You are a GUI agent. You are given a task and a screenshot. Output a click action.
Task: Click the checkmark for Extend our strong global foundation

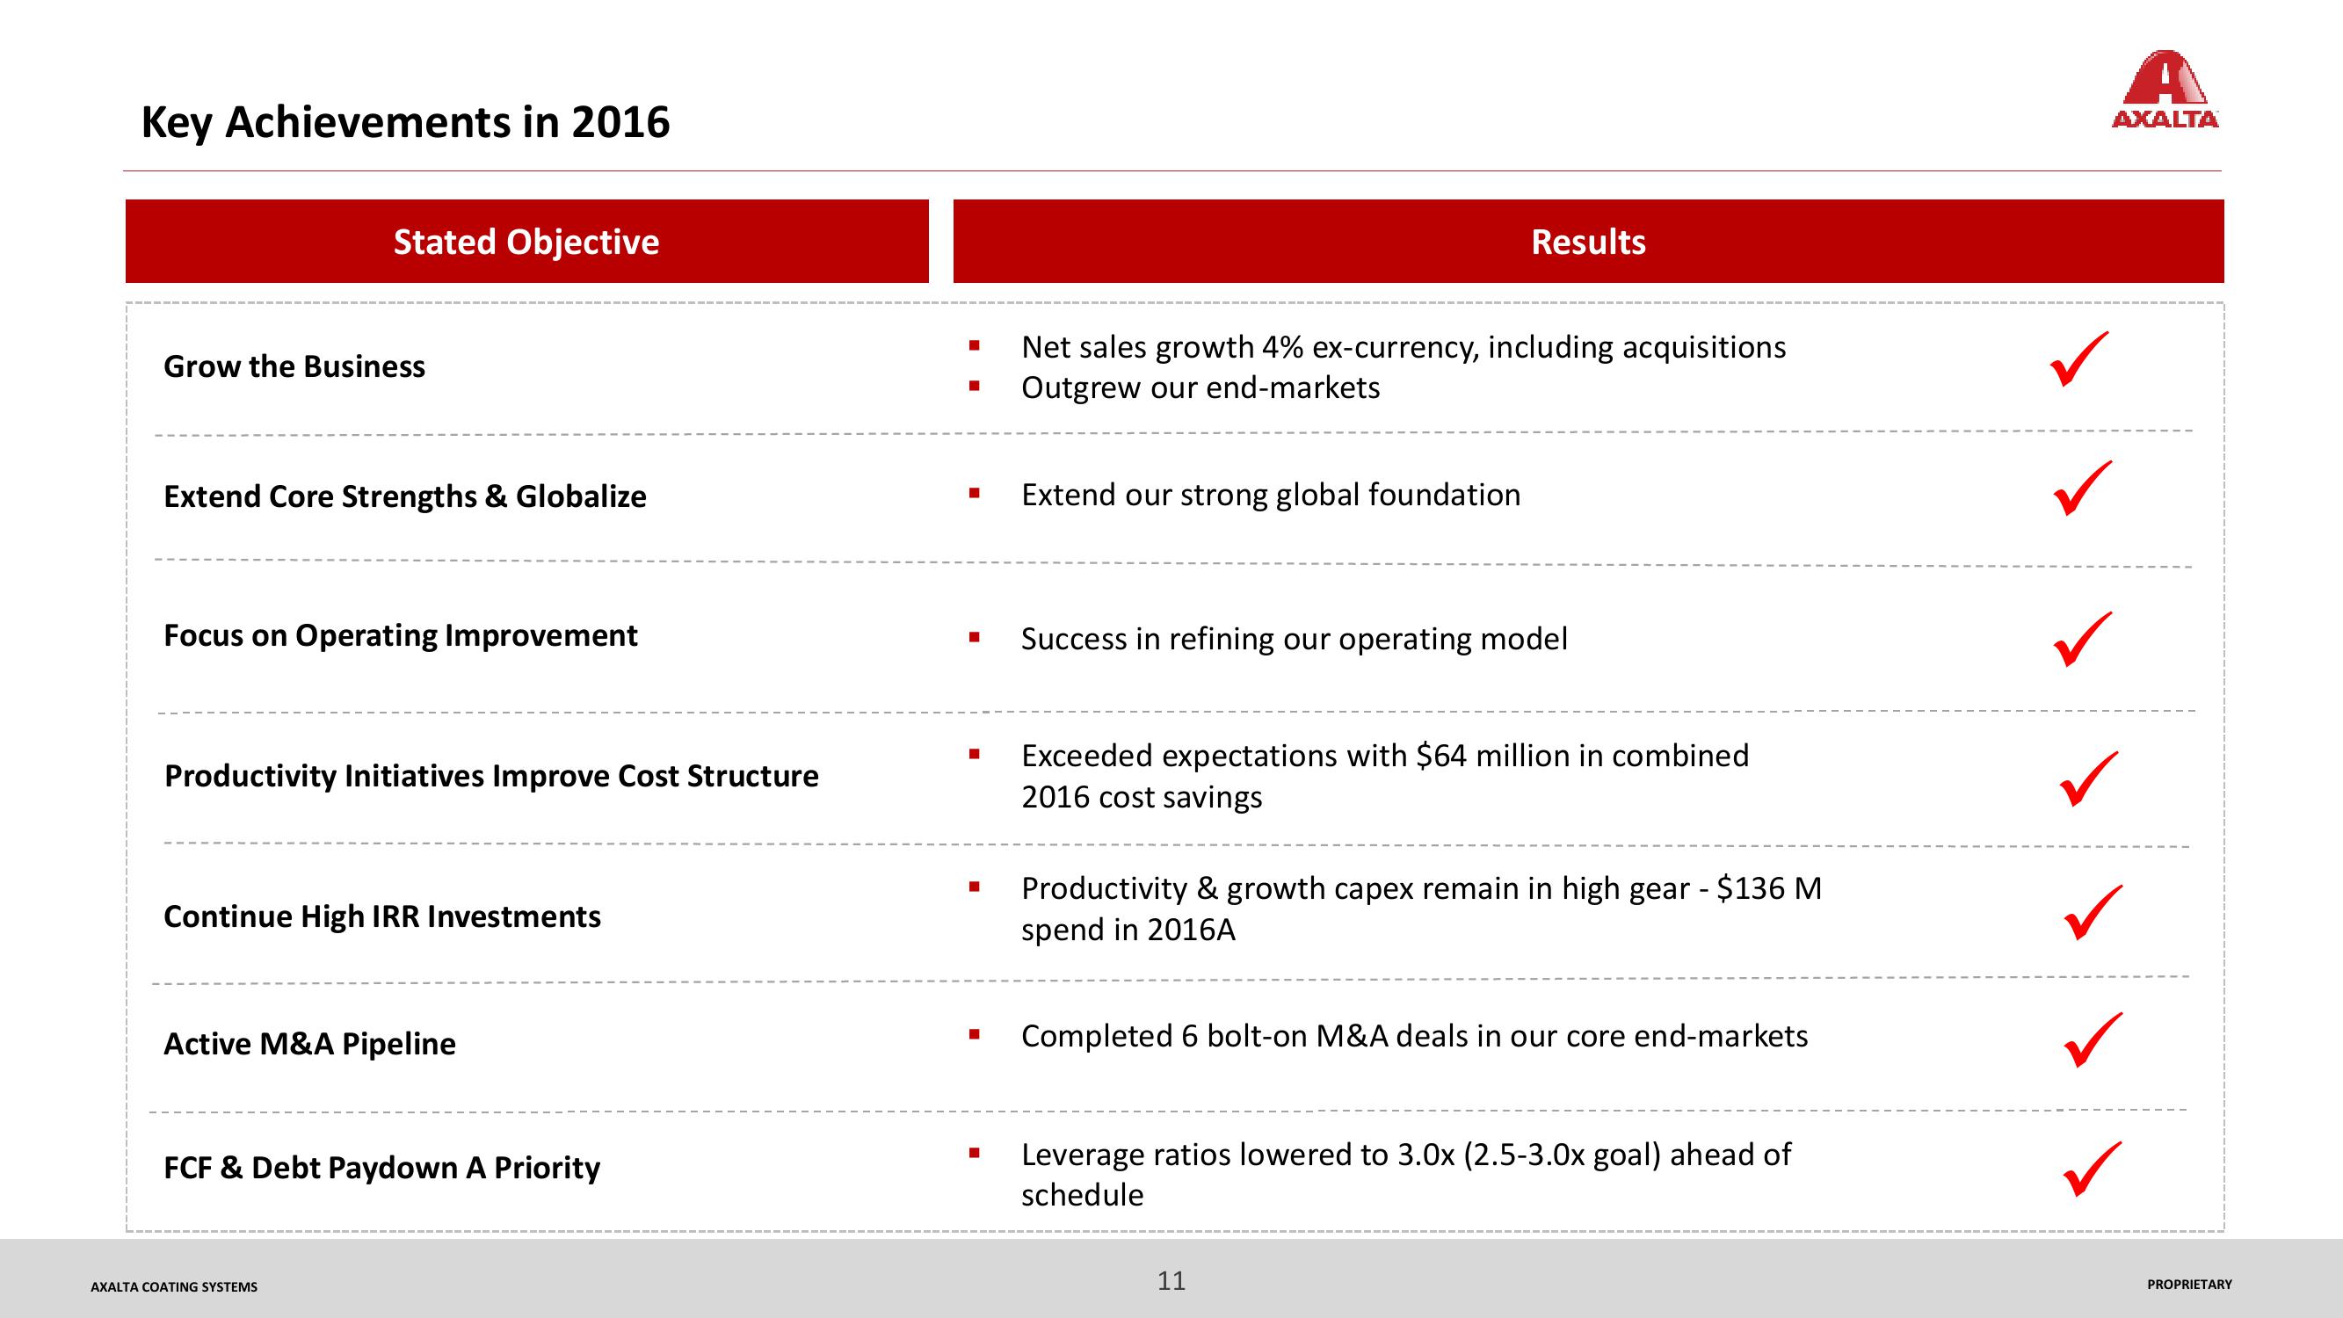(2083, 489)
